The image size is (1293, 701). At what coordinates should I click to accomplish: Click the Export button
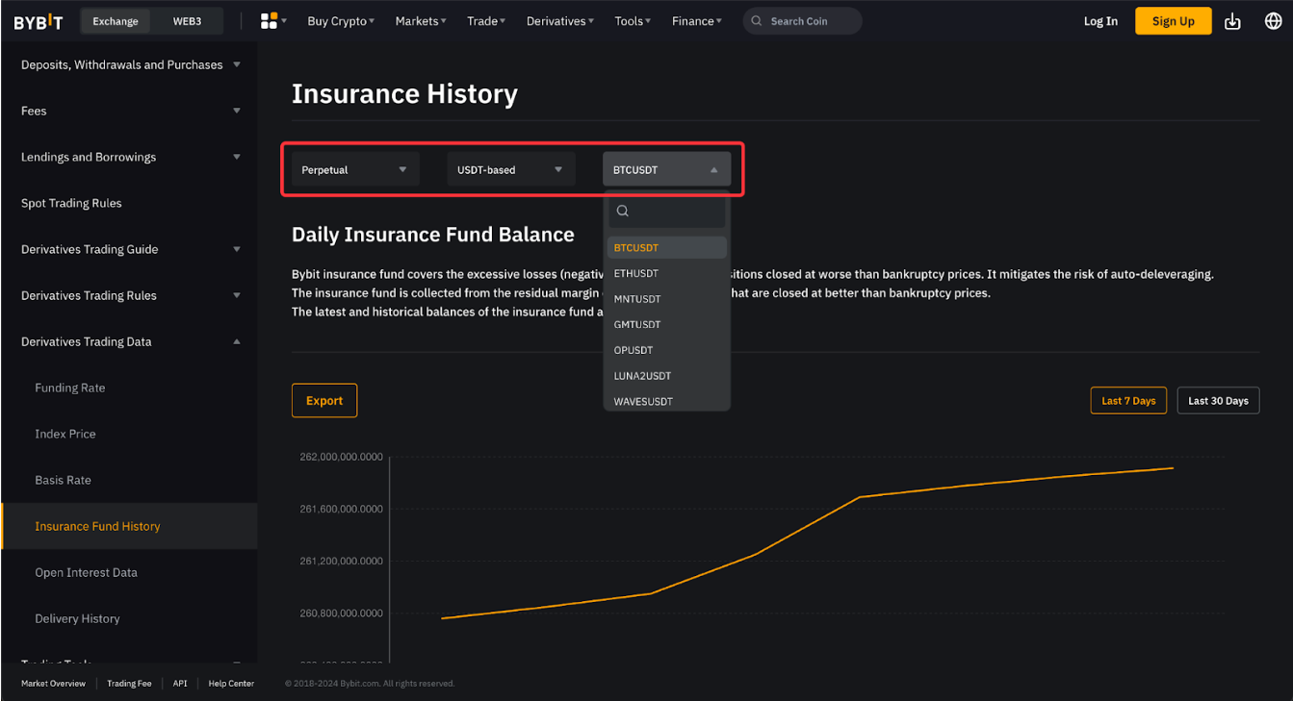(x=323, y=400)
